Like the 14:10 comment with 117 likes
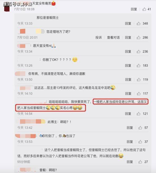 139,94
